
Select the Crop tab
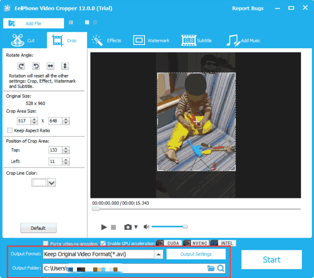67,40
